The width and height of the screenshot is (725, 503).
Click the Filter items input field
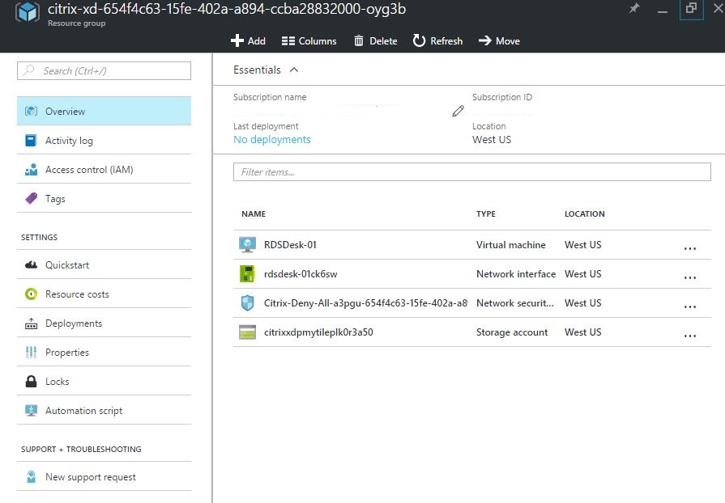[x=471, y=171]
